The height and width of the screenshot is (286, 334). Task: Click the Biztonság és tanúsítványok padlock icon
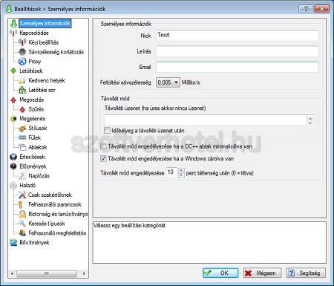22,214
